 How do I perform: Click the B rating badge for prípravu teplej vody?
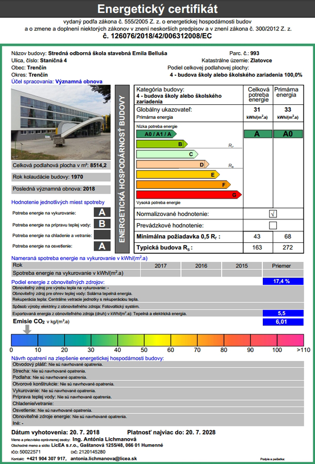click(102, 223)
